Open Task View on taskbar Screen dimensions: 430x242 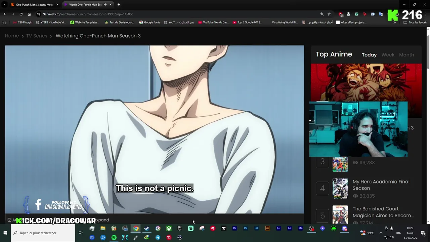81,233
